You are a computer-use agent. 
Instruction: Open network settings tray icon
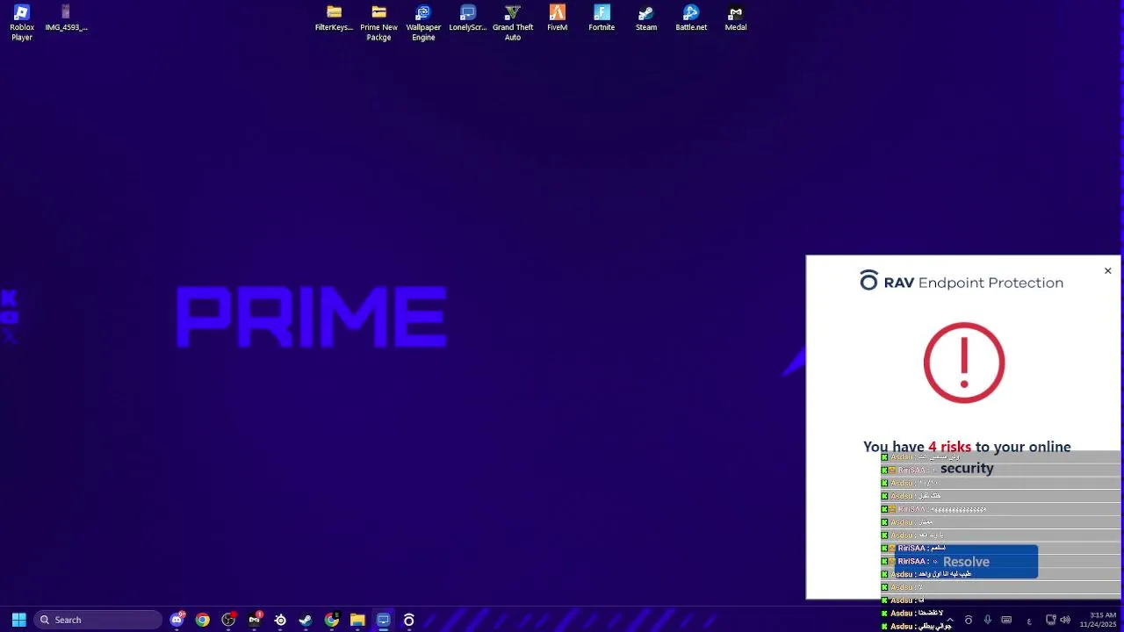(1050, 620)
